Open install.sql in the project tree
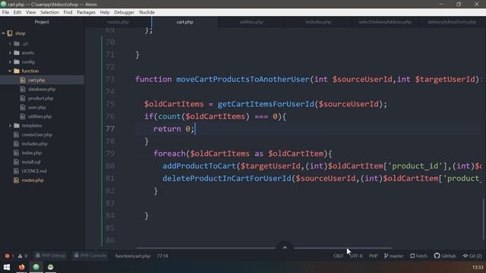Image resolution: width=486 pixels, height=273 pixels. [31, 162]
